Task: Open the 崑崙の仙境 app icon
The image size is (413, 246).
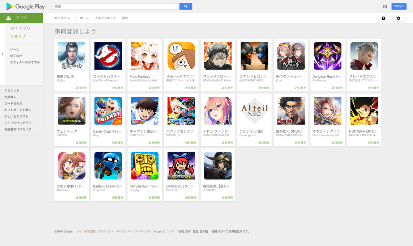Action: (x=72, y=56)
